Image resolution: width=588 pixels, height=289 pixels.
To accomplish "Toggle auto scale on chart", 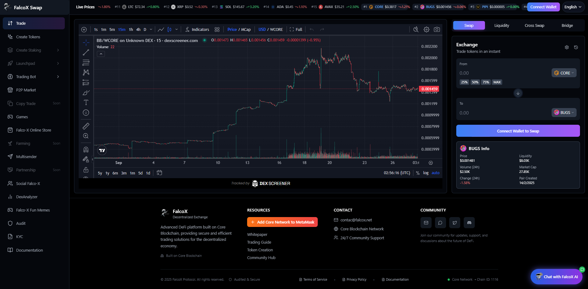I will [435, 173].
